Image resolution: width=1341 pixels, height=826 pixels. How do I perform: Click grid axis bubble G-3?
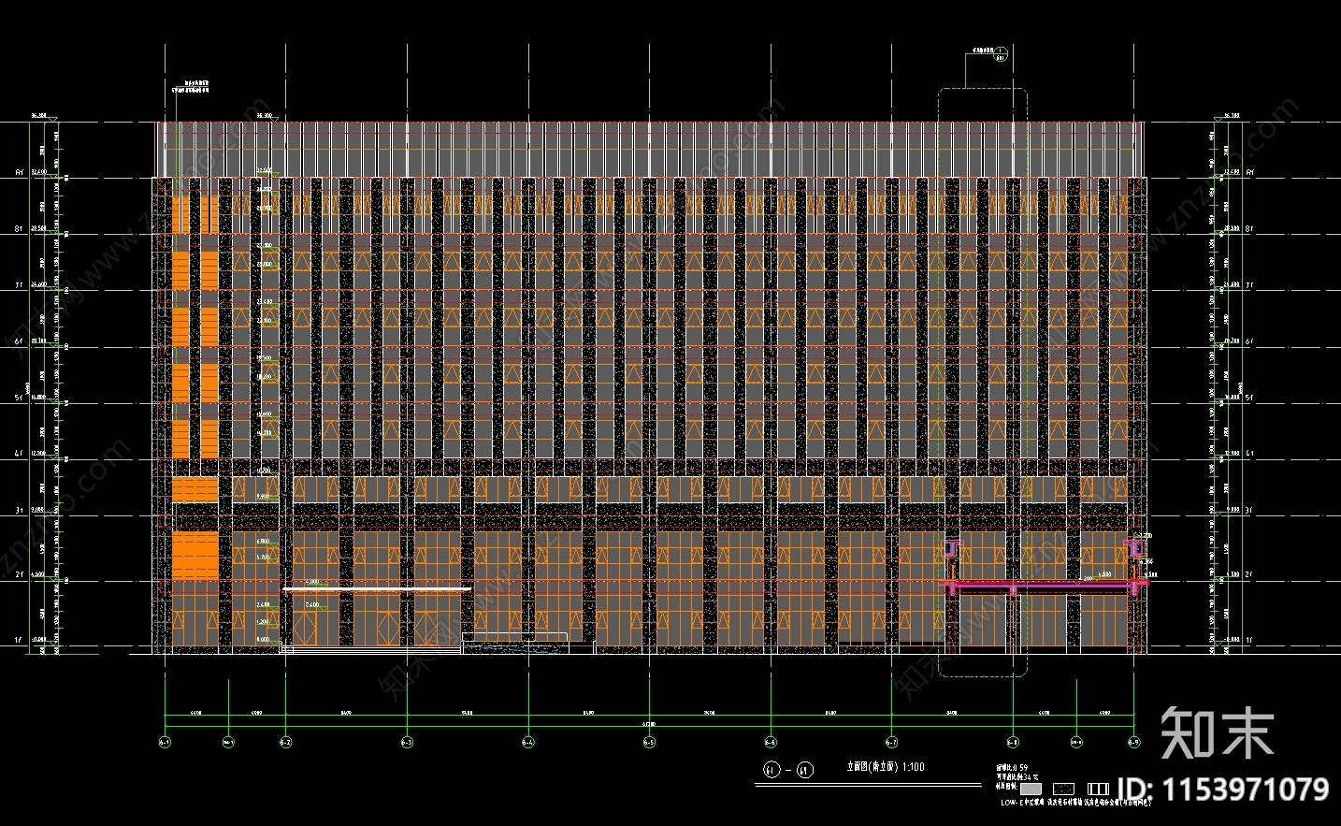[407, 743]
